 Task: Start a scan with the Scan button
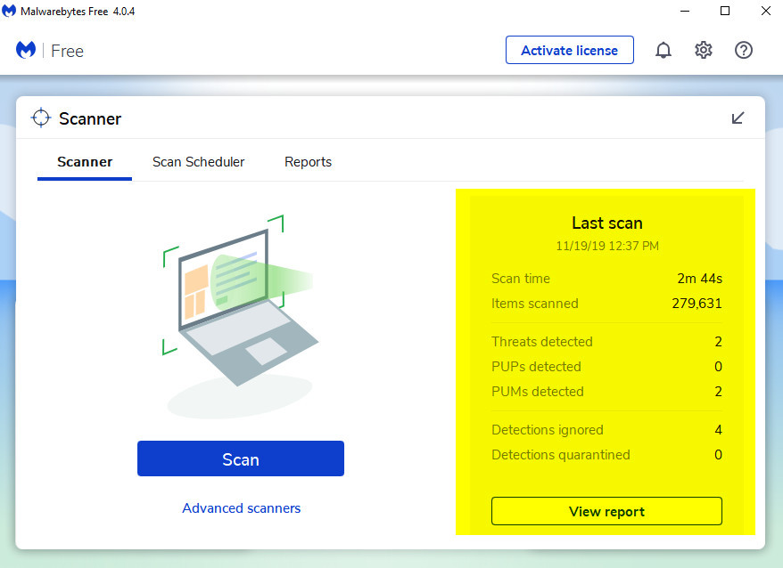241,458
